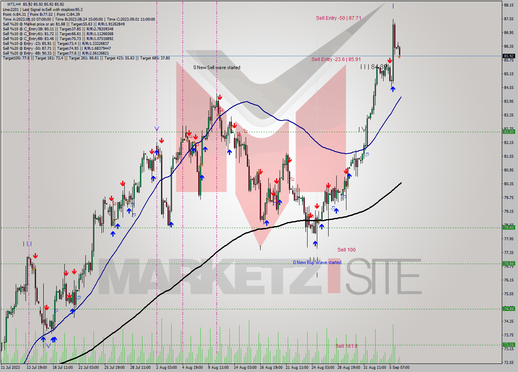Select the '21 Jul 03:00' date label
Screen dimensions: 518x372
pos(89,368)
